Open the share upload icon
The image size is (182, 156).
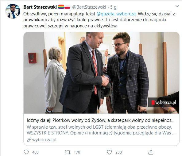151,152
